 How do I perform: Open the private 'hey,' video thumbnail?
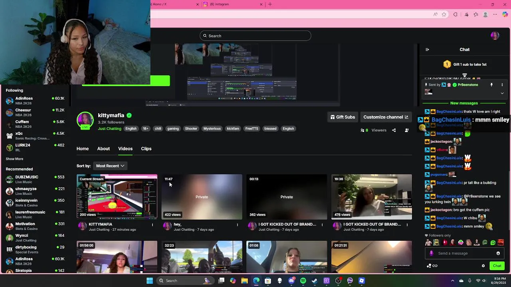point(202,197)
